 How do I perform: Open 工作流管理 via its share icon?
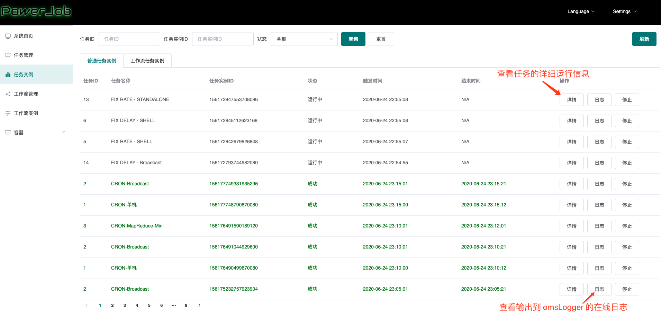click(8, 94)
